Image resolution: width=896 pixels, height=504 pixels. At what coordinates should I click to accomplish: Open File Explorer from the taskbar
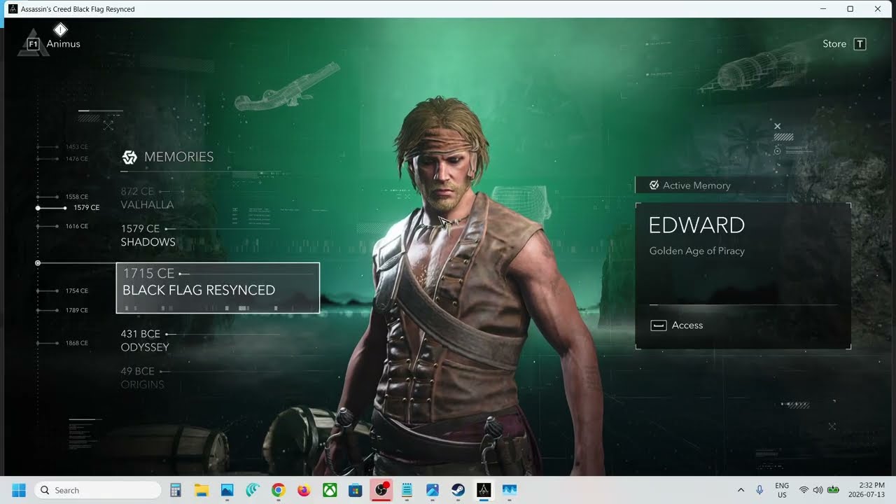click(x=201, y=490)
